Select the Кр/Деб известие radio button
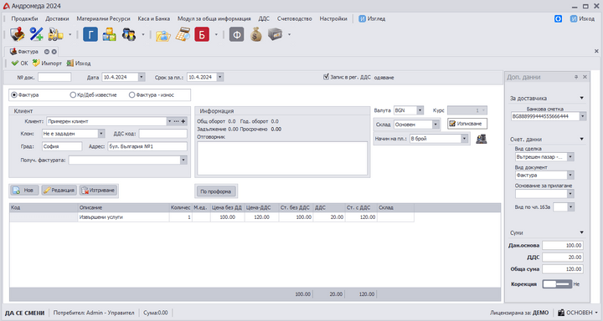 73,94
